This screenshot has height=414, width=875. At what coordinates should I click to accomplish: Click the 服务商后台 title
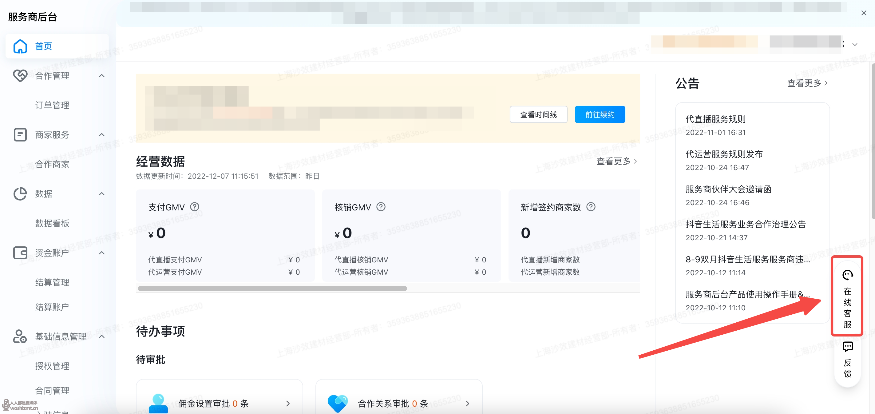(32, 17)
